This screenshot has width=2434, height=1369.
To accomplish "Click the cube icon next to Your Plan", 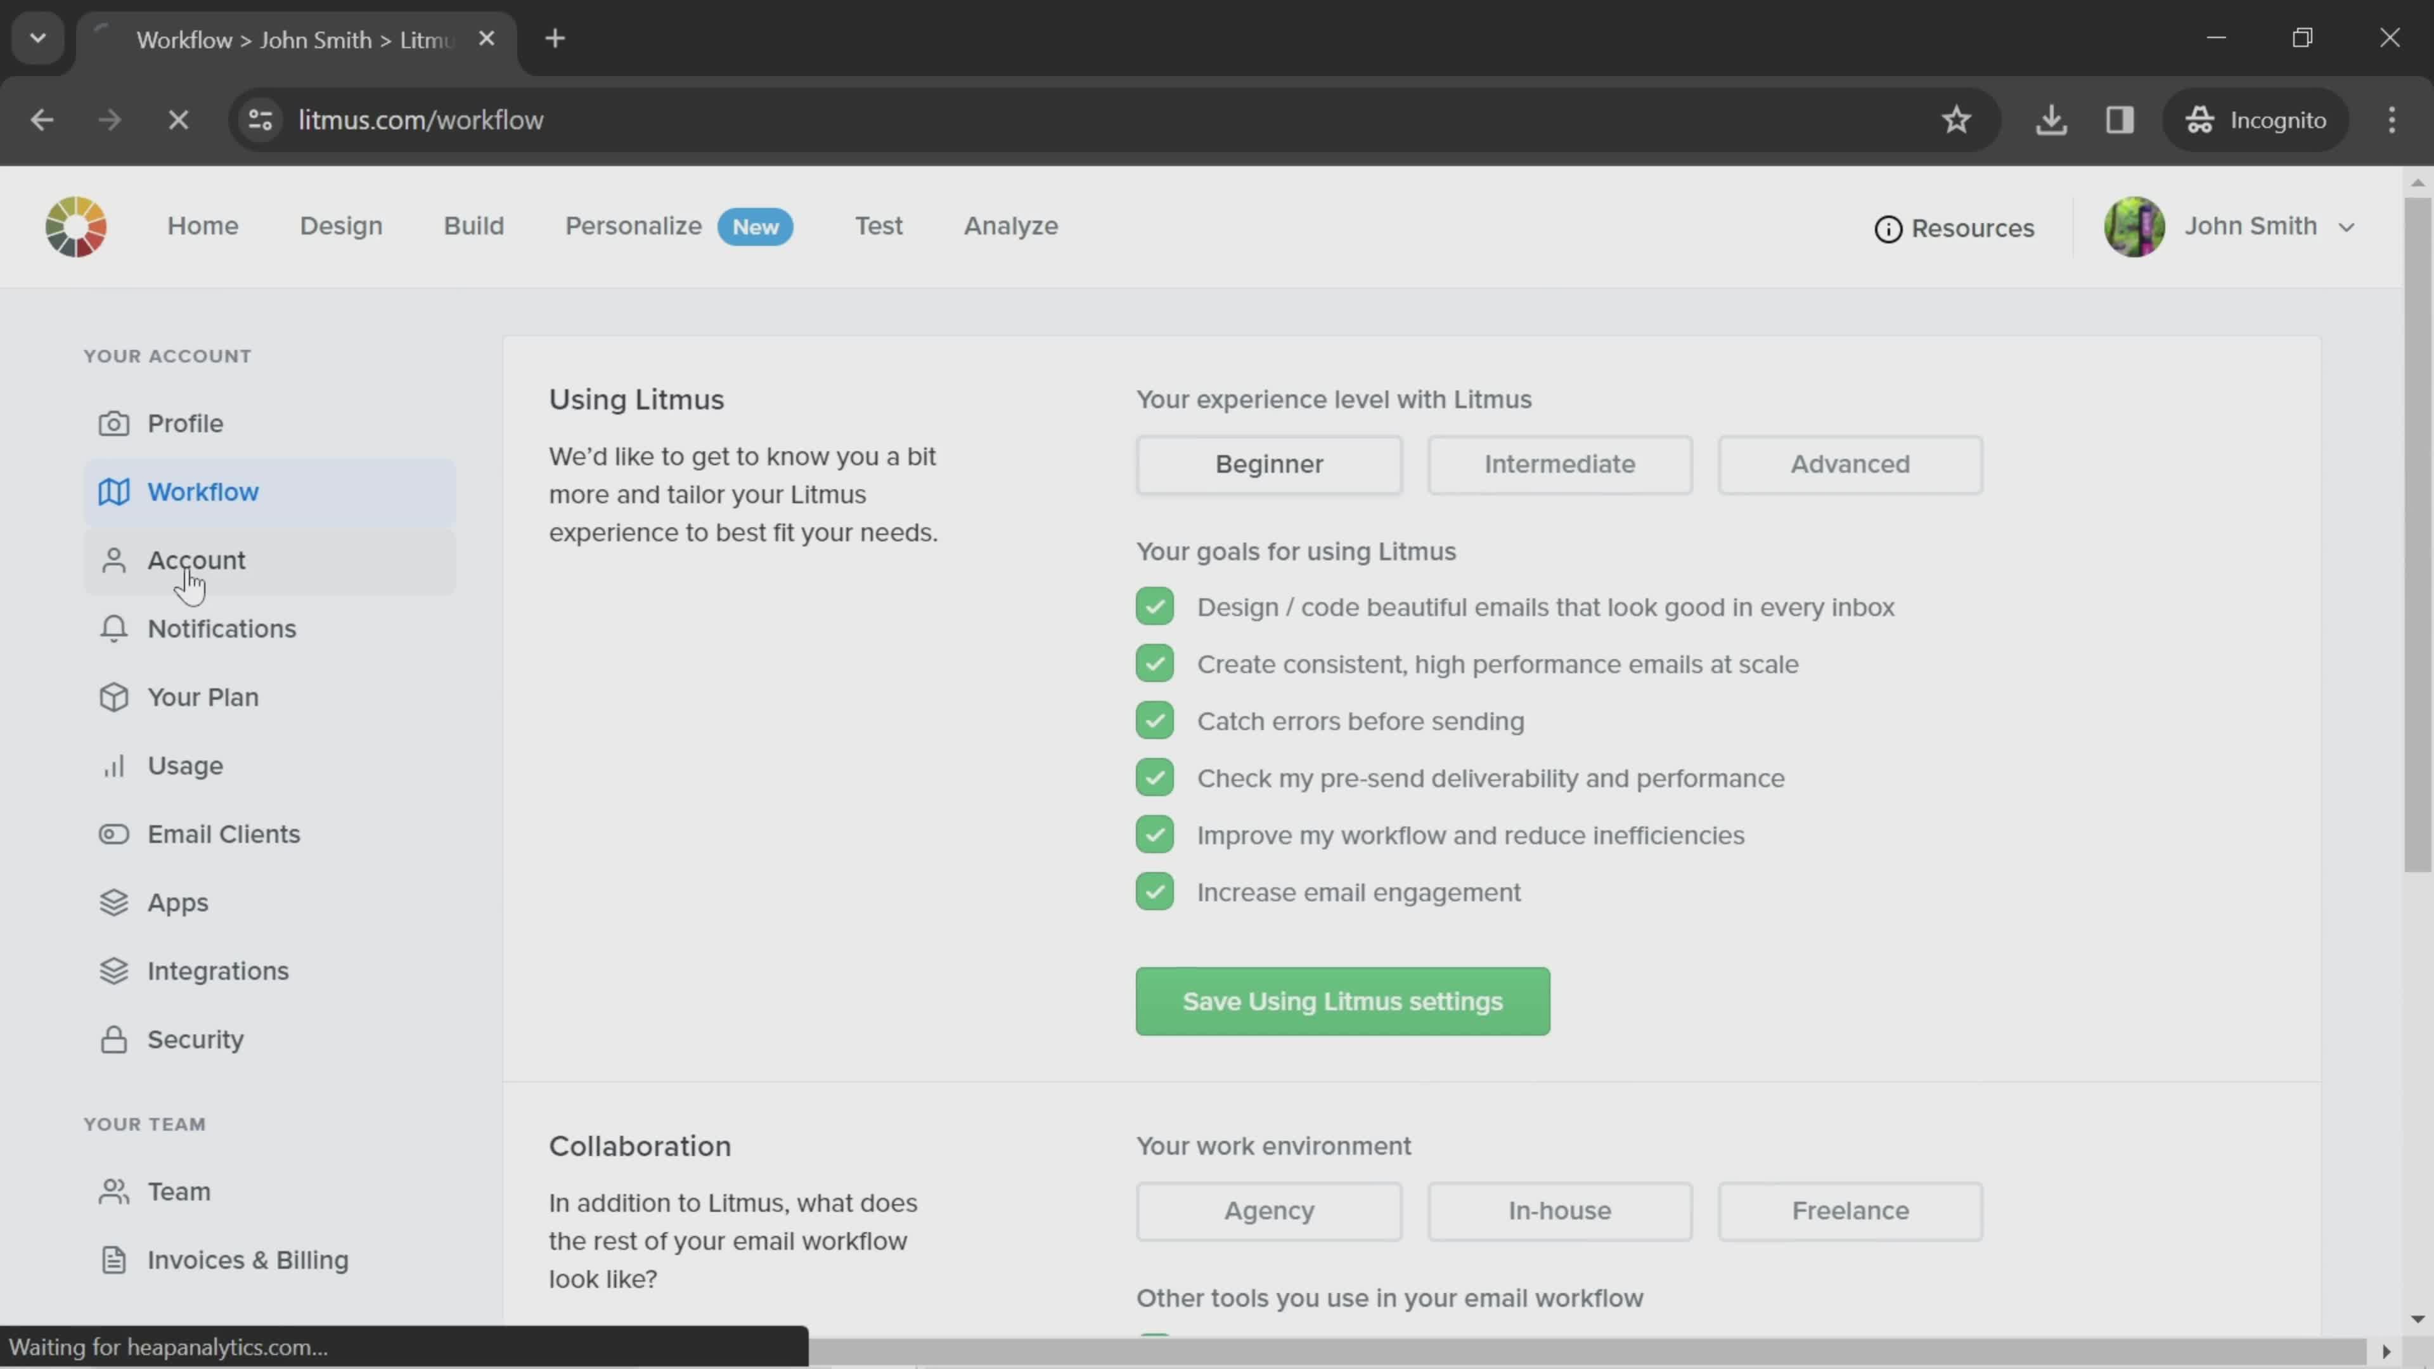I will 113,697.
